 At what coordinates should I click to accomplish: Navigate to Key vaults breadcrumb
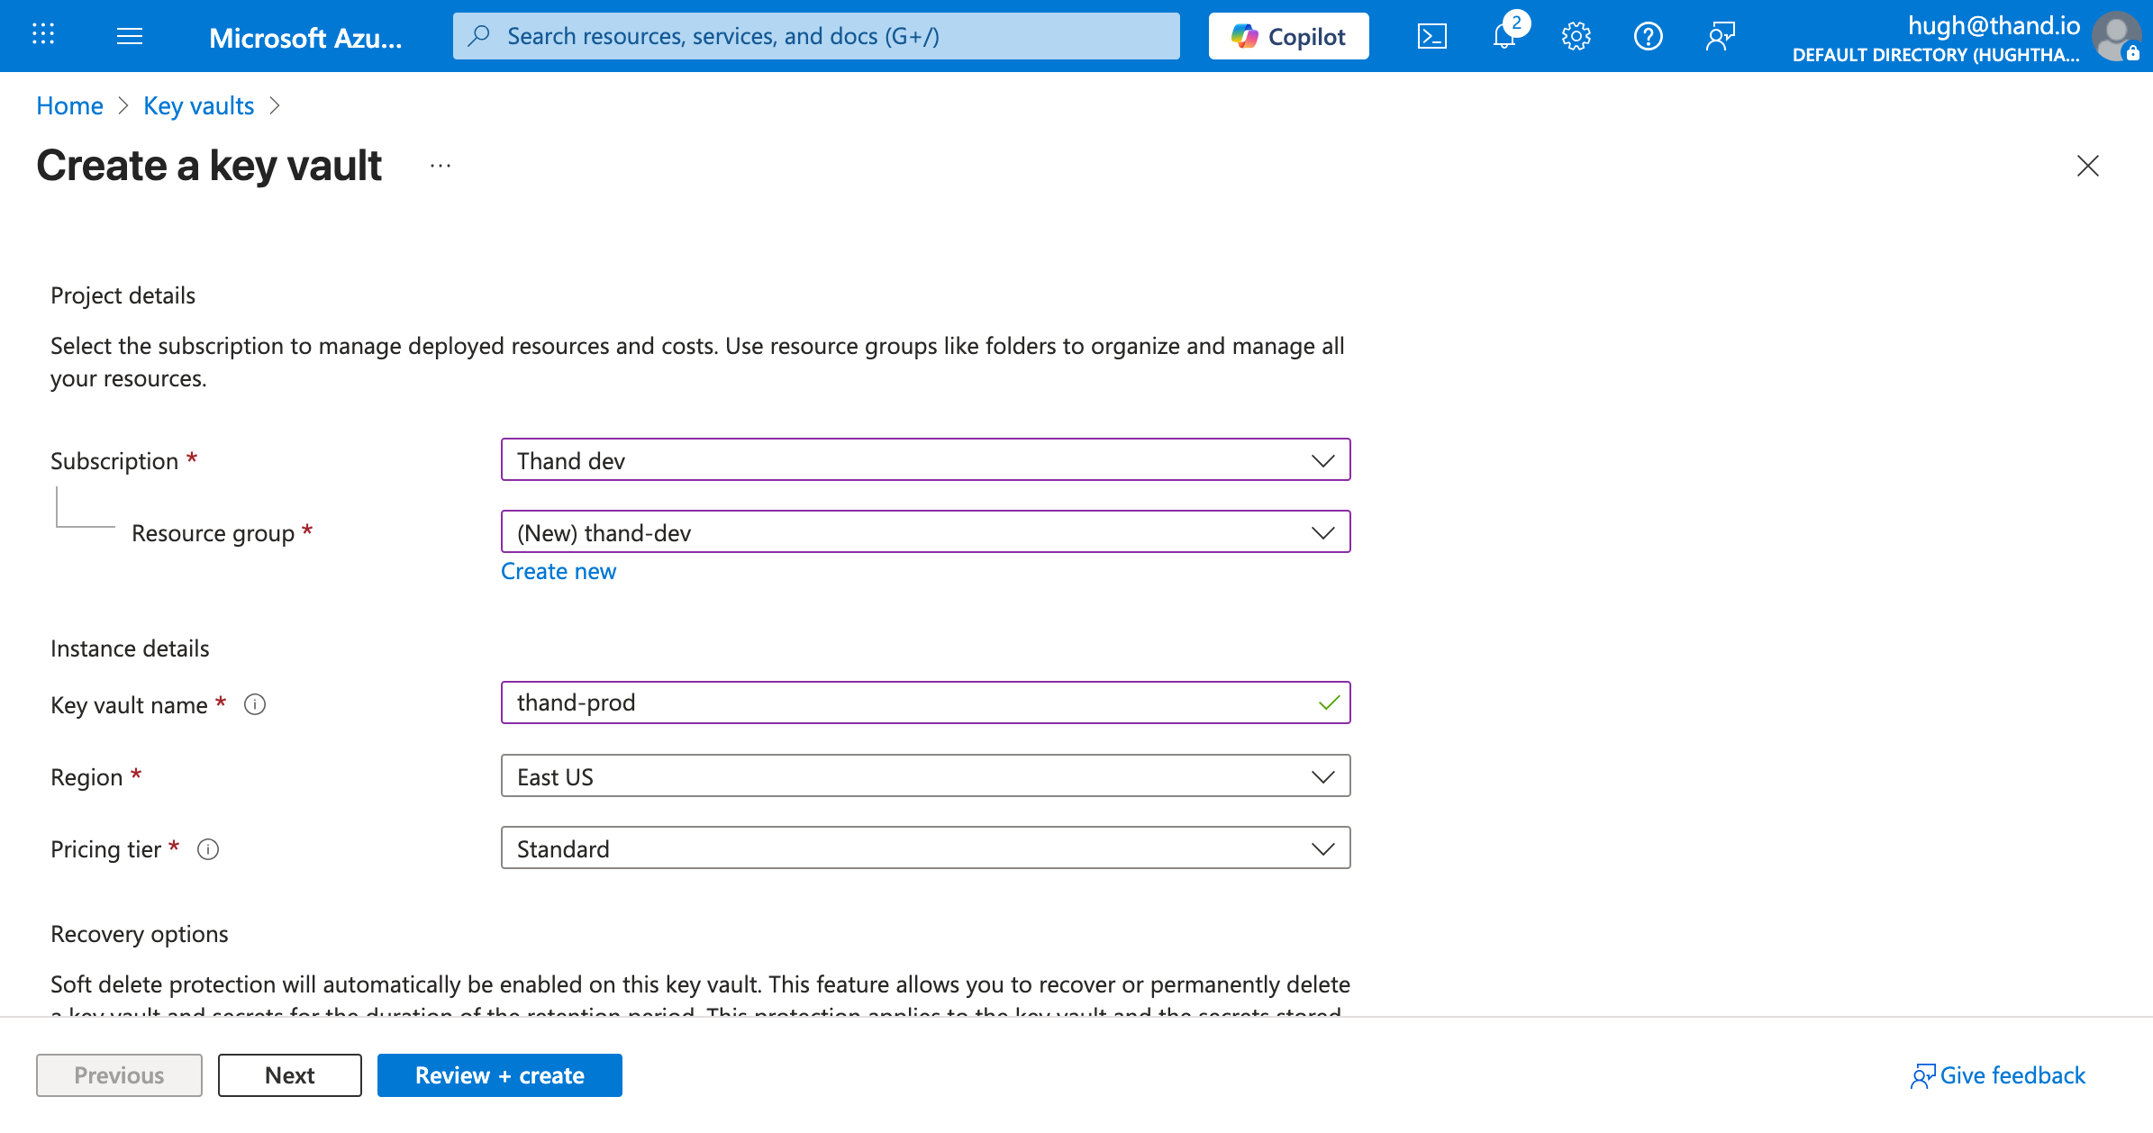coord(198,105)
